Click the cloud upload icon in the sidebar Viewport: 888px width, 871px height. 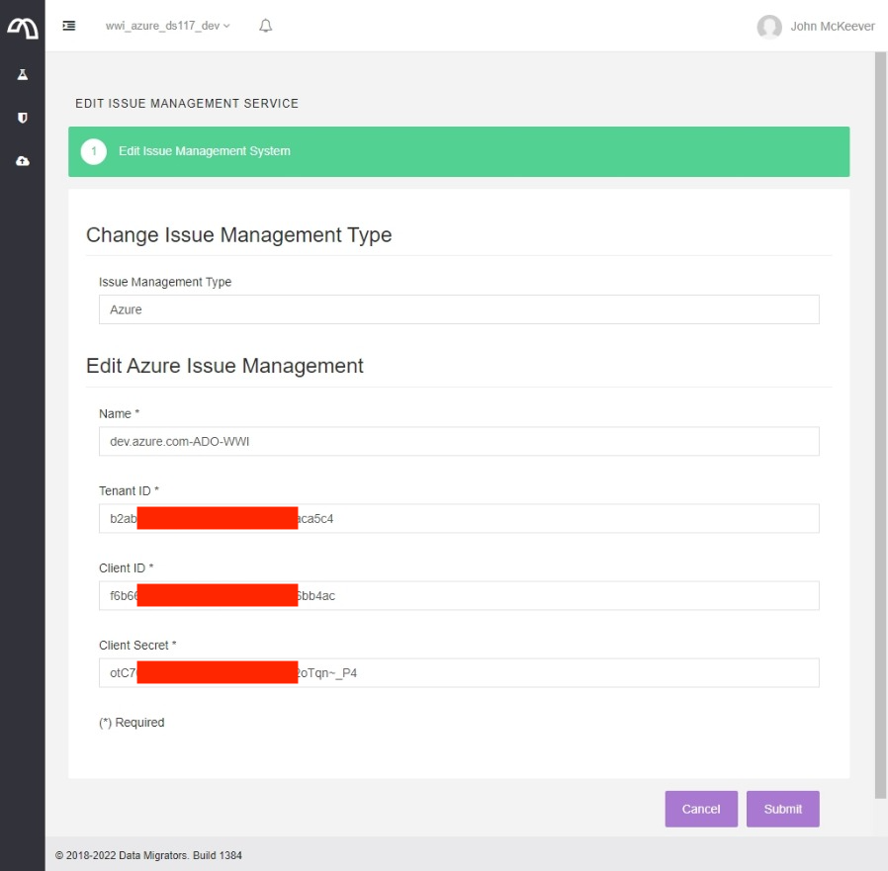[x=22, y=160]
